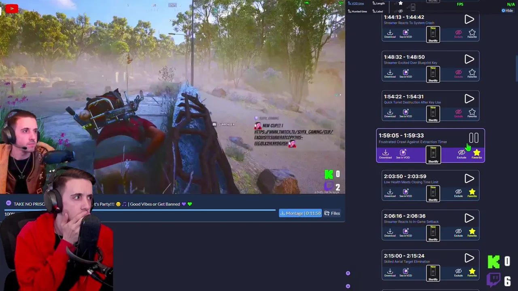Screen dimensions: 518x291
Task: Play the Quick Turret Destruction clip
Action: (469, 99)
